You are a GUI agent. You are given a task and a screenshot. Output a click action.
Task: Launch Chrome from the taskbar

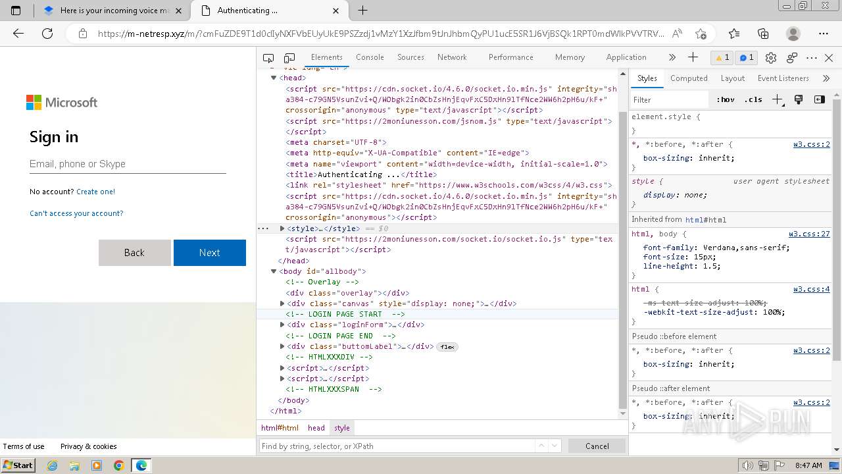118,465
